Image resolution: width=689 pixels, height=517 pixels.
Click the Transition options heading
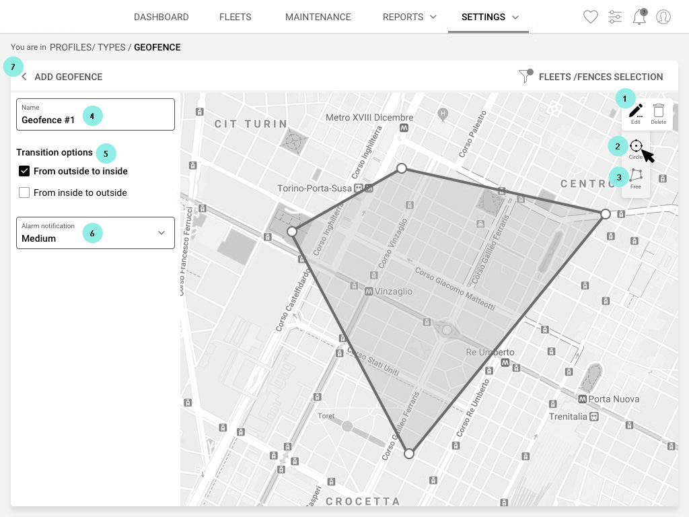pyautogui.click(x=55, y=153)
